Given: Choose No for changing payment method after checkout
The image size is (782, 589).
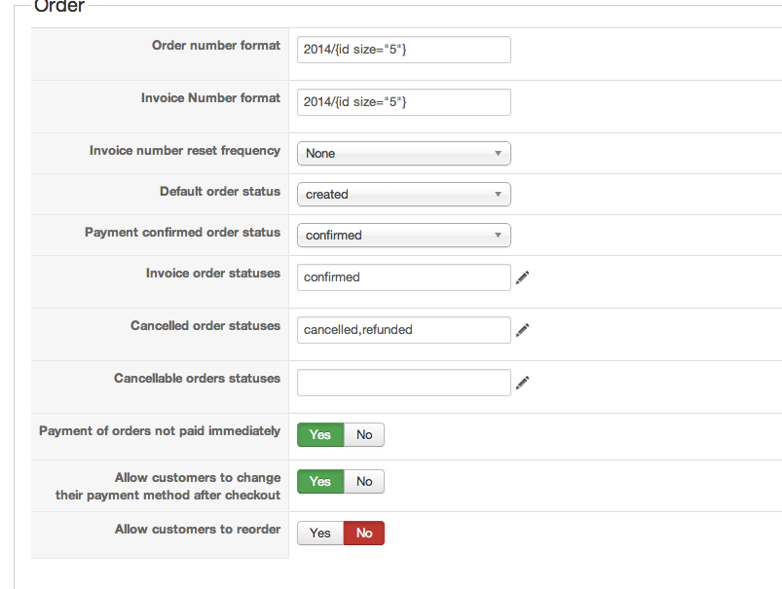Looking at the screenshot, I should [364, 482].
